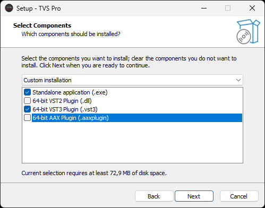Select the Standalone application (.exe) list item
This screenshot has height=208, width=265.
click(x=70, y=92)
